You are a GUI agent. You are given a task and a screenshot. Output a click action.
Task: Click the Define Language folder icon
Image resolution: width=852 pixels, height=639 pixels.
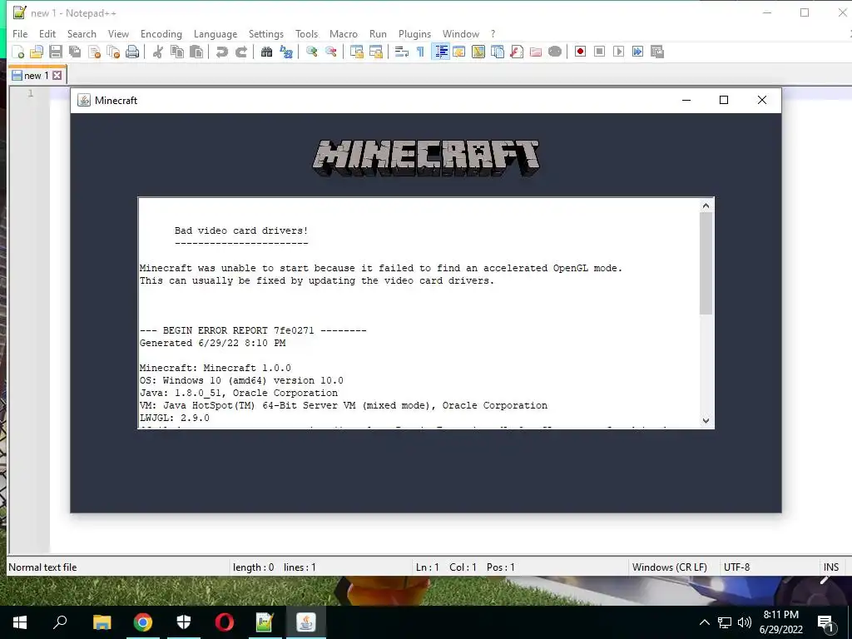(x=459, y=52)
